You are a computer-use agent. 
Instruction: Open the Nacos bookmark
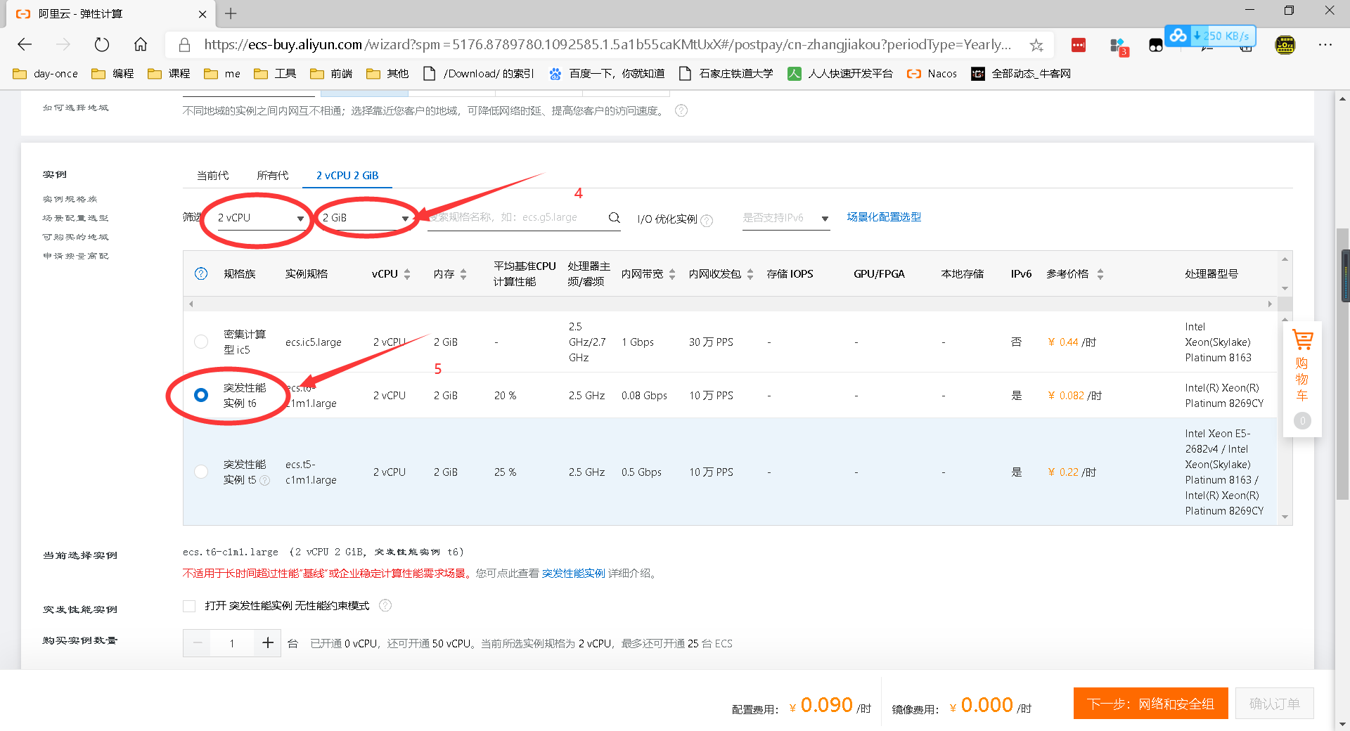[932, 73]
